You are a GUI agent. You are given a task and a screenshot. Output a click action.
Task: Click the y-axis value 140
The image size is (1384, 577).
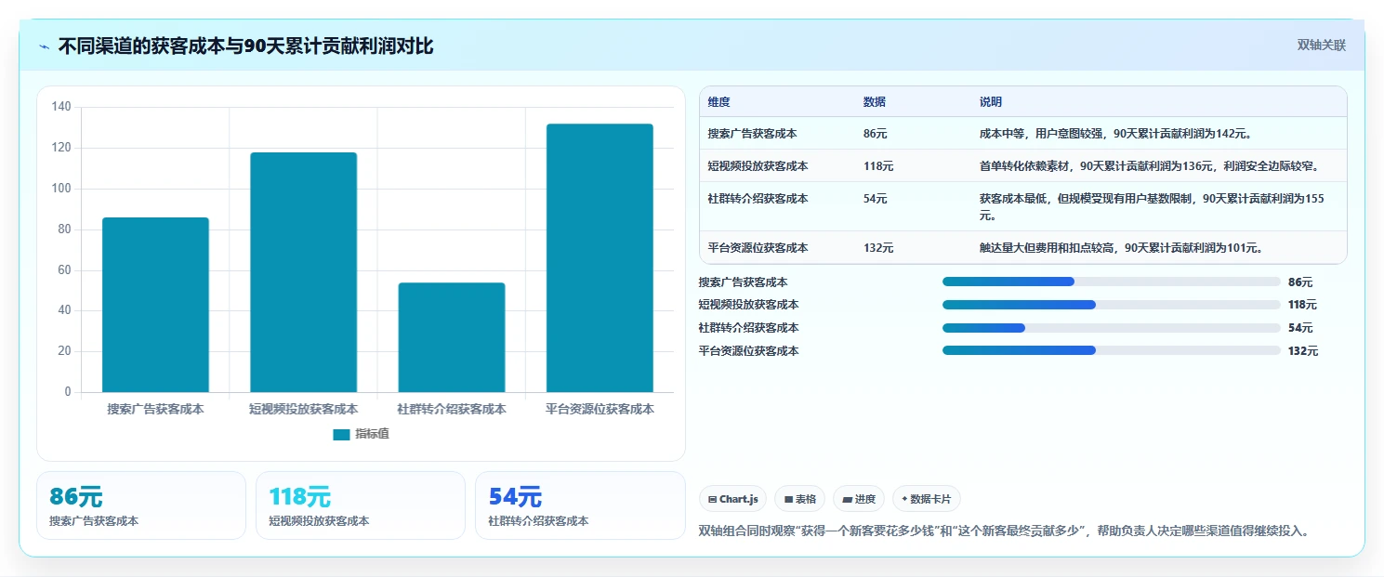[x=61, y=107]
